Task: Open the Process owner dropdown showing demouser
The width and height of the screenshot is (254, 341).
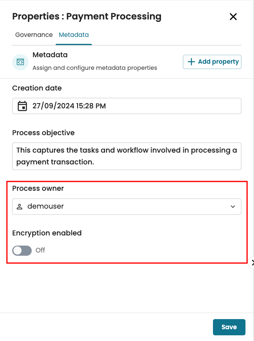Action: click(122, 207)
